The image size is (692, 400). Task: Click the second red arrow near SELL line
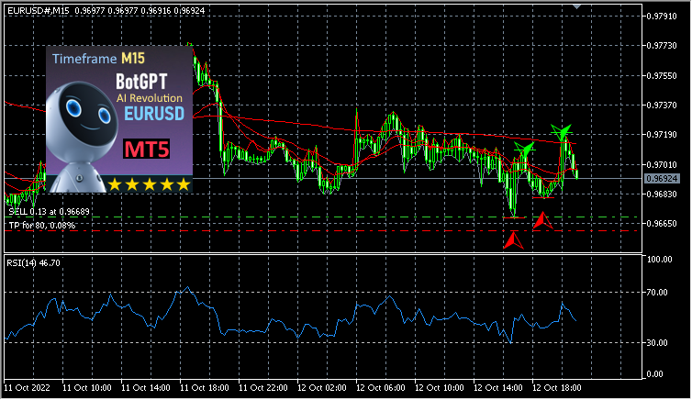point(542,220)
